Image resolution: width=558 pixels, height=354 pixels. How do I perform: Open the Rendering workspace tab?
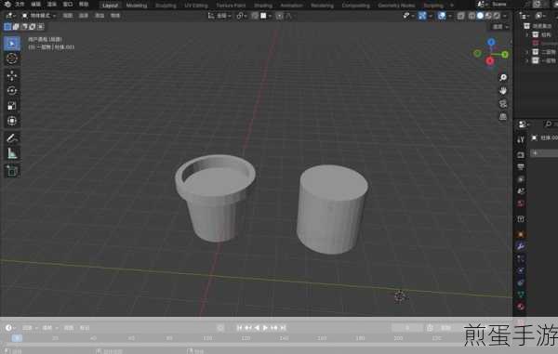pyautogui.click(x=323, y=6)
